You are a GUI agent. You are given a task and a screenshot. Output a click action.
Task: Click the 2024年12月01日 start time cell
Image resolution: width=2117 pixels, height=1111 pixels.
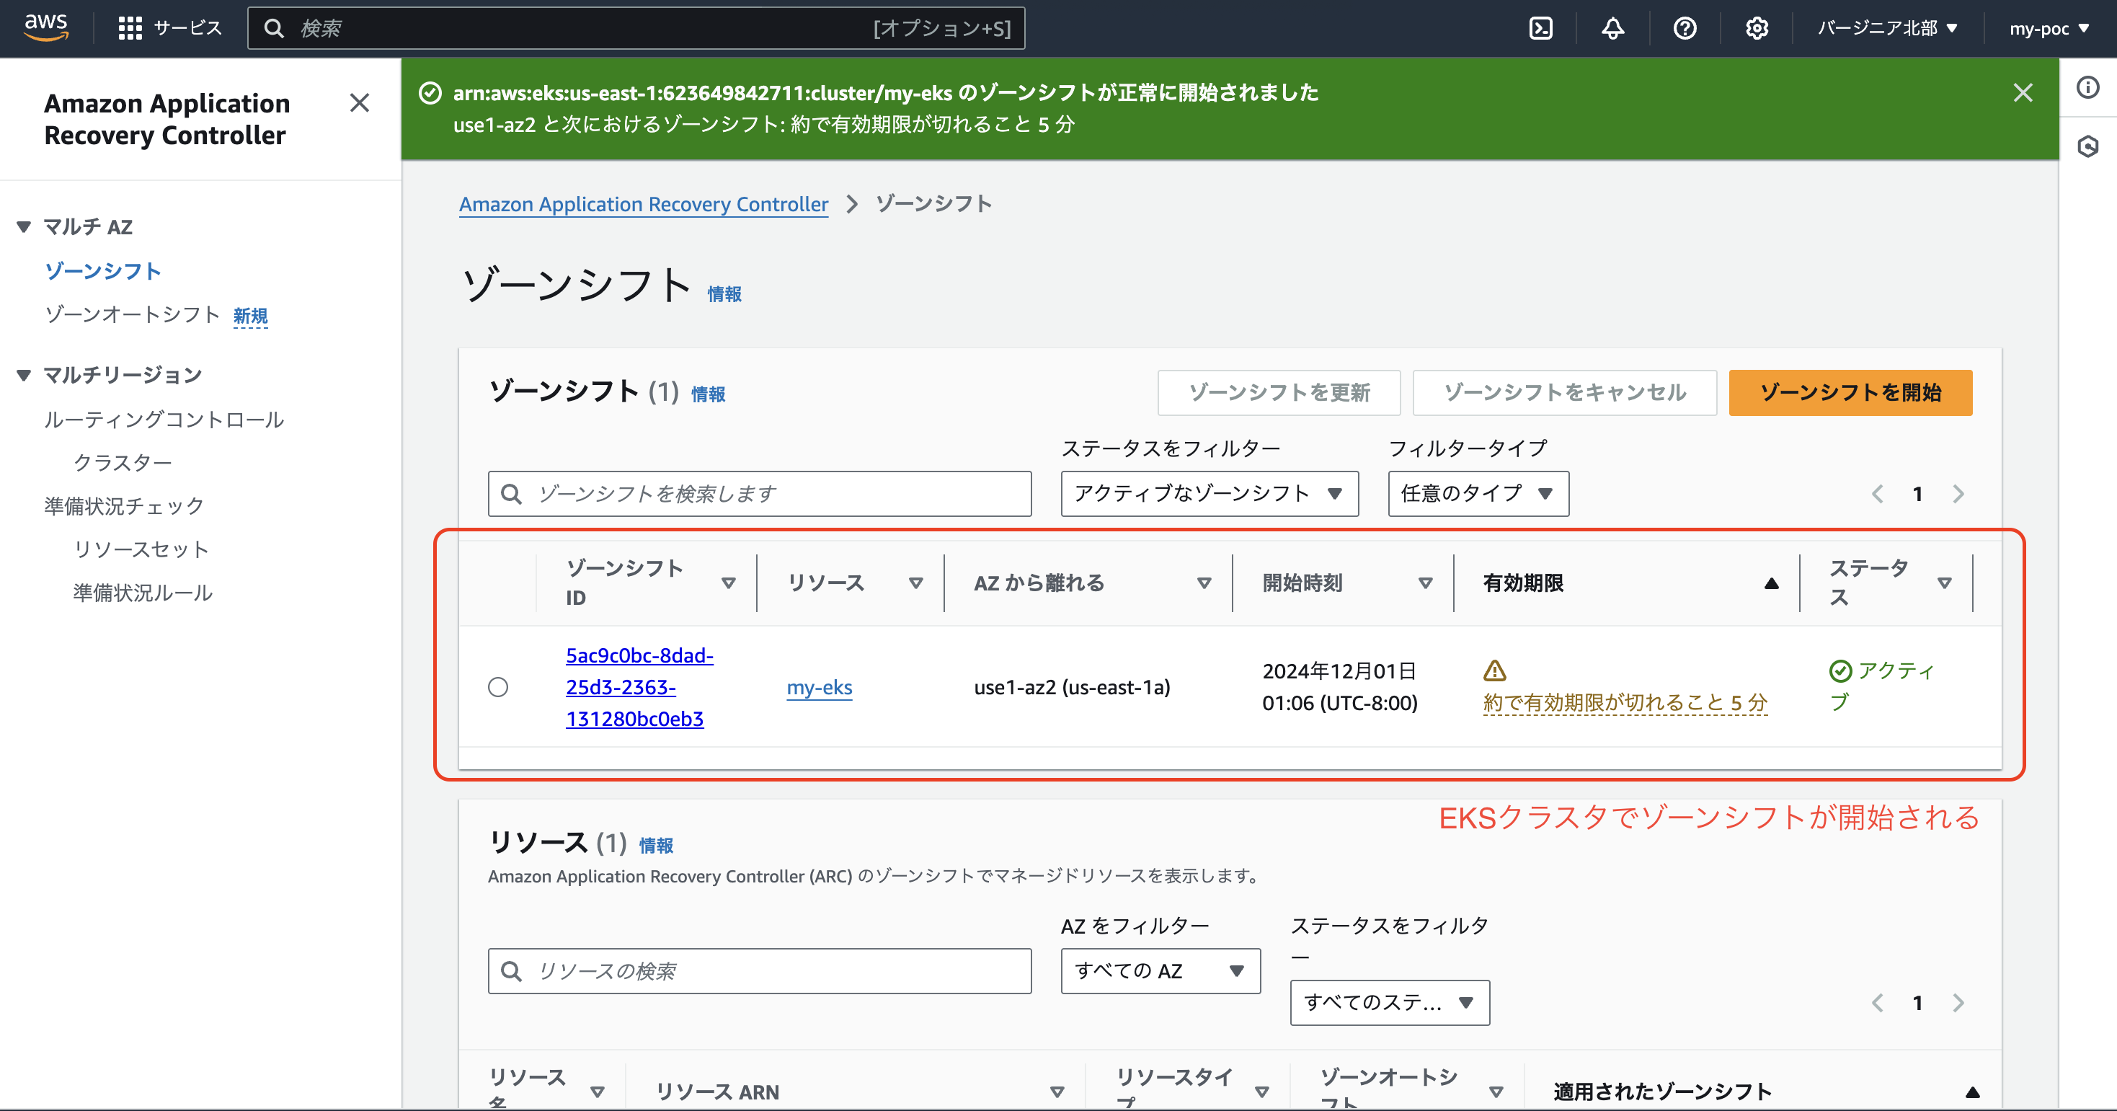tap(1339, 687)
